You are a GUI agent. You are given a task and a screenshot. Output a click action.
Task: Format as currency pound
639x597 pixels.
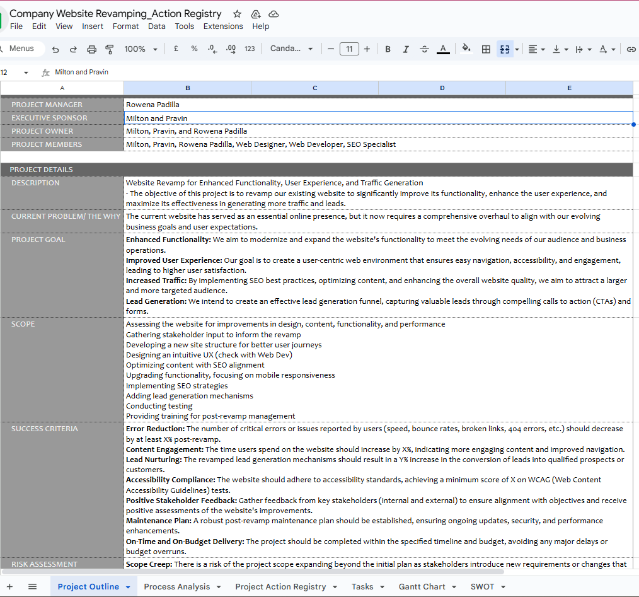pyautogui.click(x=176, y=49)
